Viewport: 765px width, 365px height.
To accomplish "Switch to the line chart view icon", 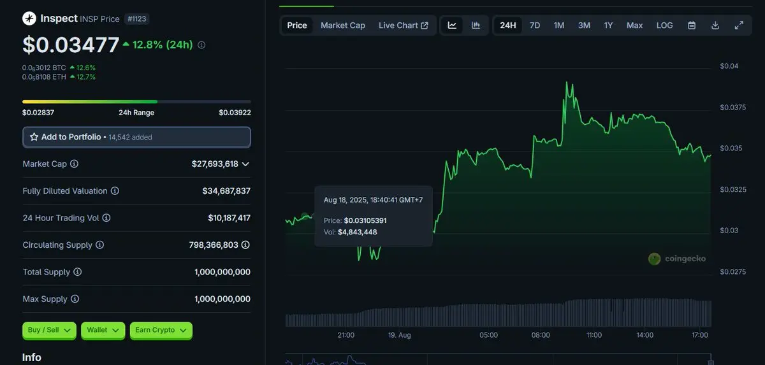I will click(x=452, y=25).
